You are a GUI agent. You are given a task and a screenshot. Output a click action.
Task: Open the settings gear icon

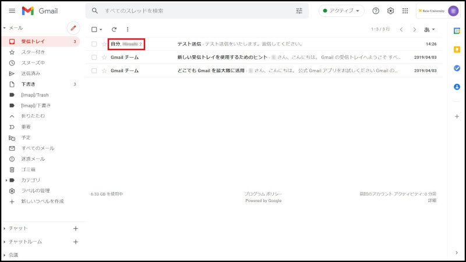point(391,11)
